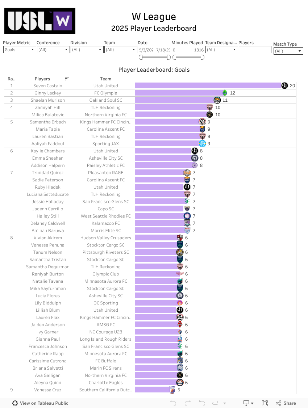Open the Player Metric dropdown
The image size is (308, 408).
click(20, 50)
